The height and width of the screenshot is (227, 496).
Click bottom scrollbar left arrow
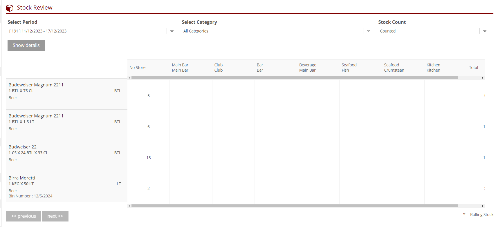click(x=129, y=206)
